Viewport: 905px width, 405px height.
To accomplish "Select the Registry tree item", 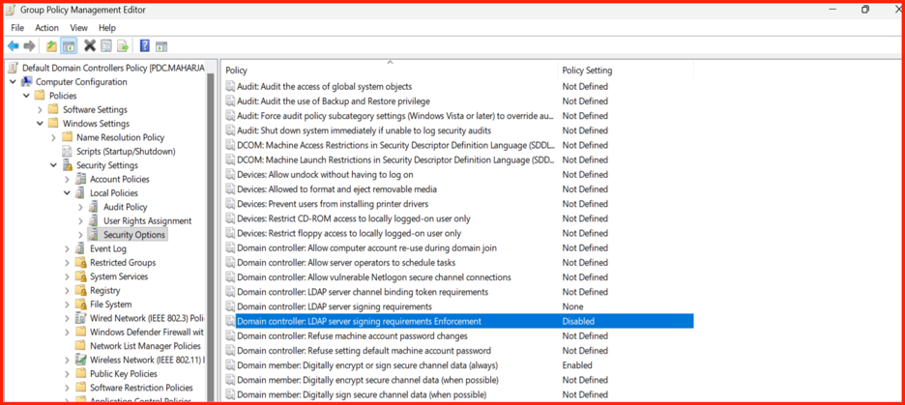I will [105, 290].
